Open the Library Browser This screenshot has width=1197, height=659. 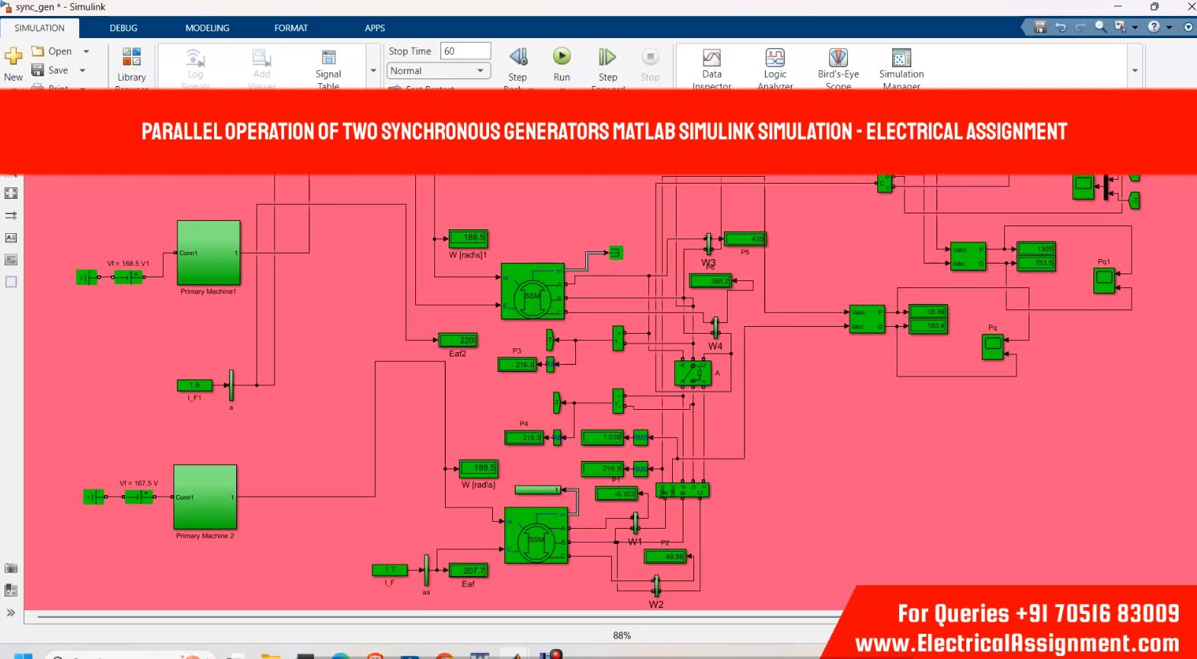point(132,66)
